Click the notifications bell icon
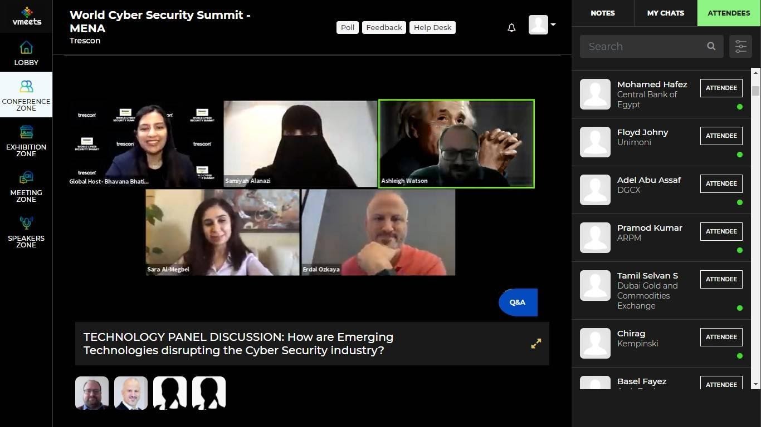The image size is (761, 427). (511, 27)
